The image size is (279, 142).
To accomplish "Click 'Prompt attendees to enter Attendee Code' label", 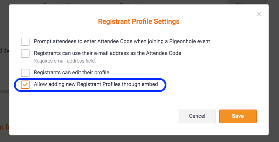I will [x=122, y=42].
